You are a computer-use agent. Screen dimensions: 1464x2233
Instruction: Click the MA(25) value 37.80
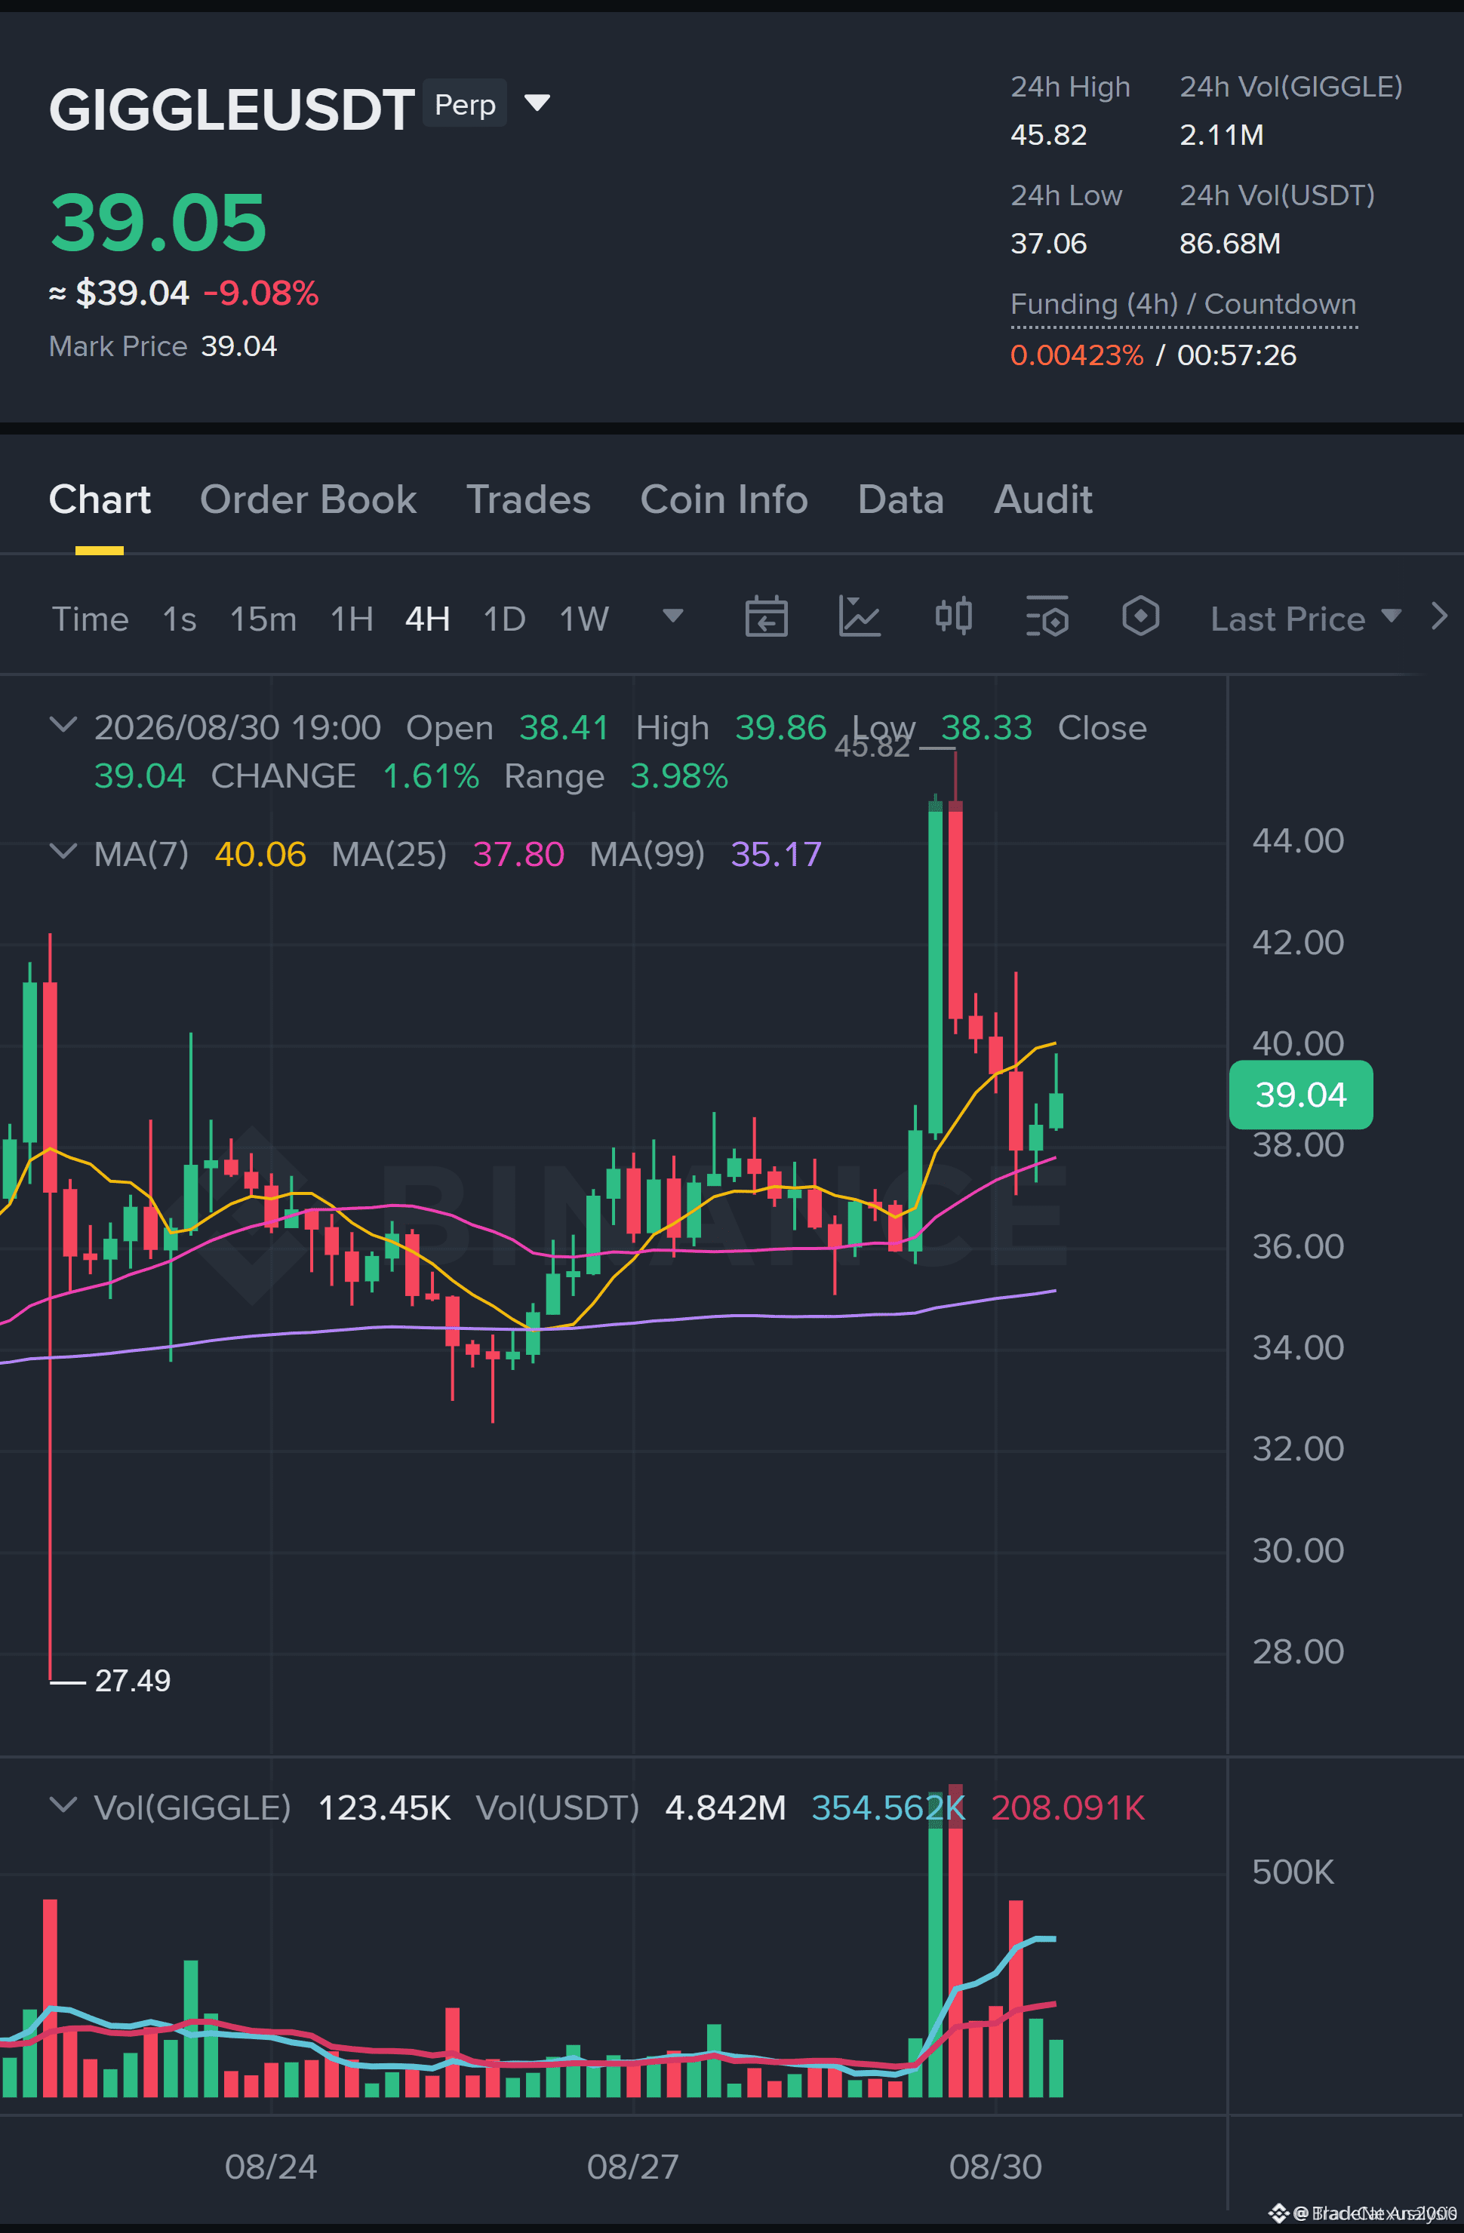[518, 854]
